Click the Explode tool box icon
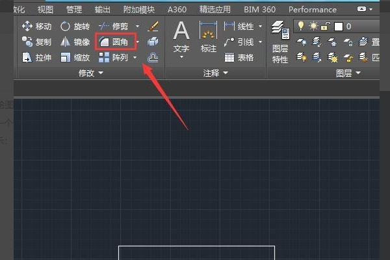The image size is (390, 260). coord(153,42)
